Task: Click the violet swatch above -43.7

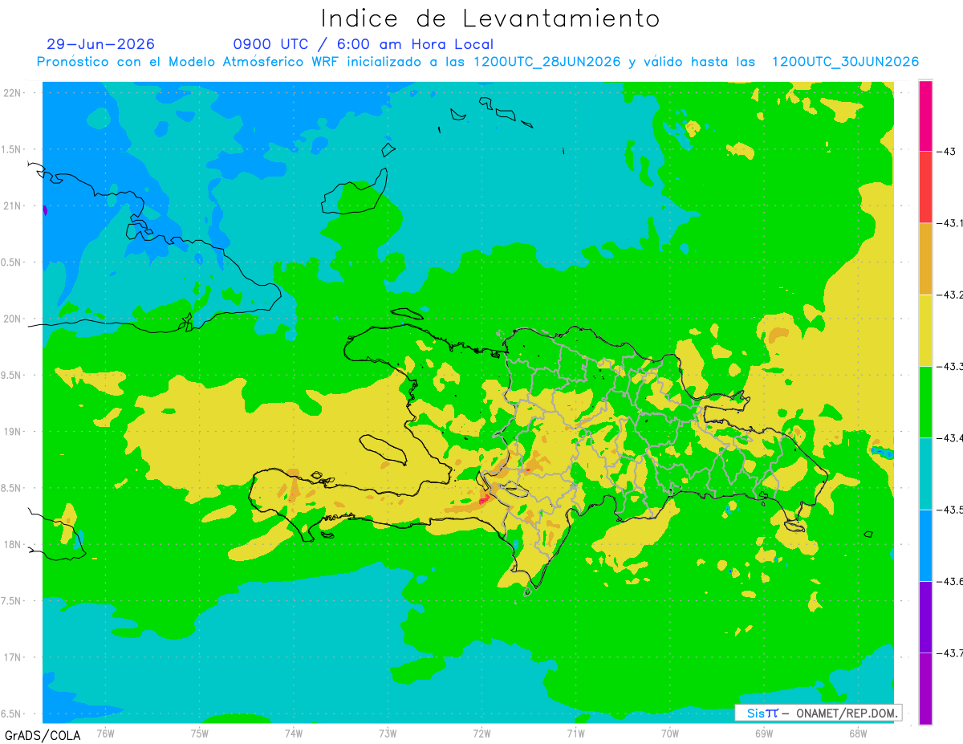Action: 925,617
